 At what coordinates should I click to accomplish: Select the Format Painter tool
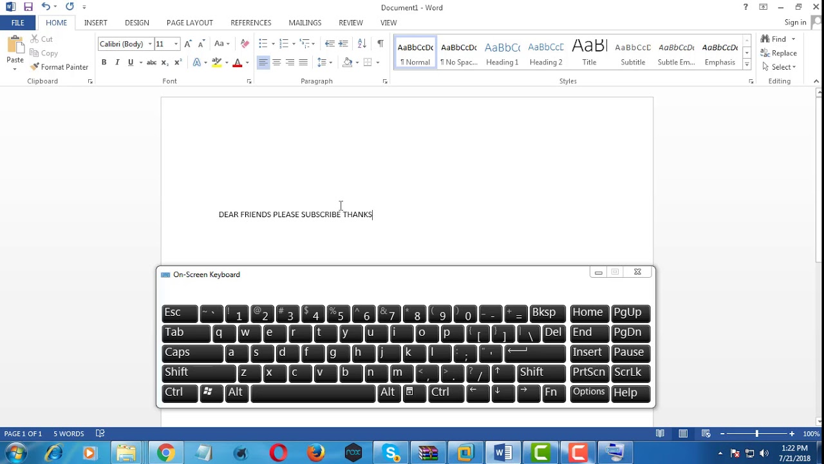point(59,67)
